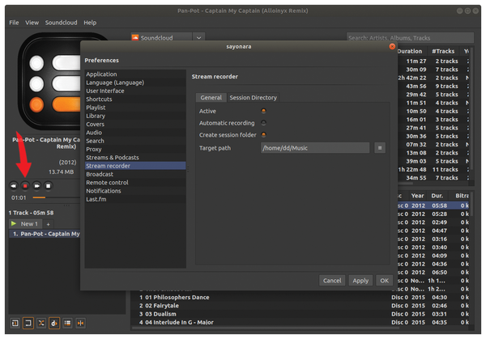The width and height of the screenshot is (486, 339).
Task: Select the New 1 playlist tab
Action: (26, 224)
